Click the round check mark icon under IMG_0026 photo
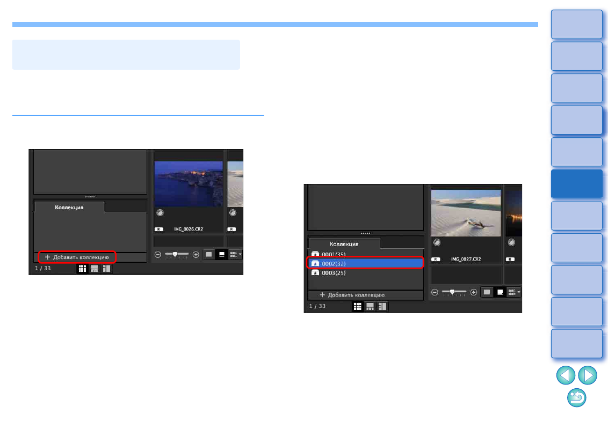 point(160,212)
